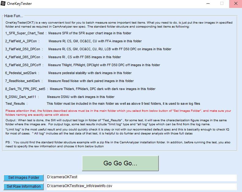Select the 5_FlatField_D50_DPCoff folder name

coord(23,65)
